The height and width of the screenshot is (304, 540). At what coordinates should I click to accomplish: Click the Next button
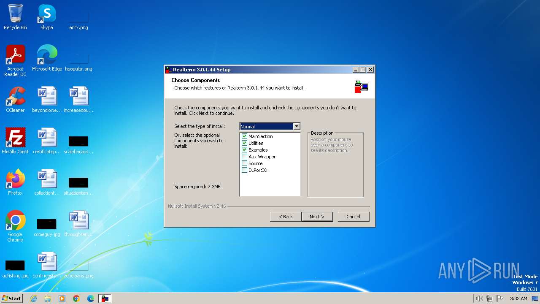[317, 217]
